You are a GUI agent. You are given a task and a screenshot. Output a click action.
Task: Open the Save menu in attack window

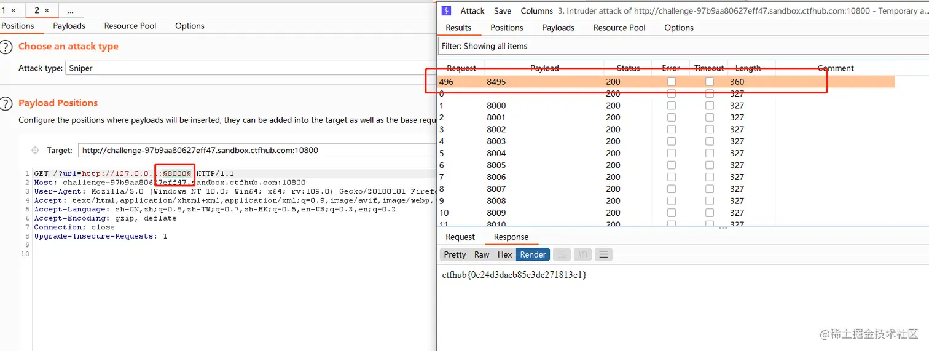click(x=503, y=11)
